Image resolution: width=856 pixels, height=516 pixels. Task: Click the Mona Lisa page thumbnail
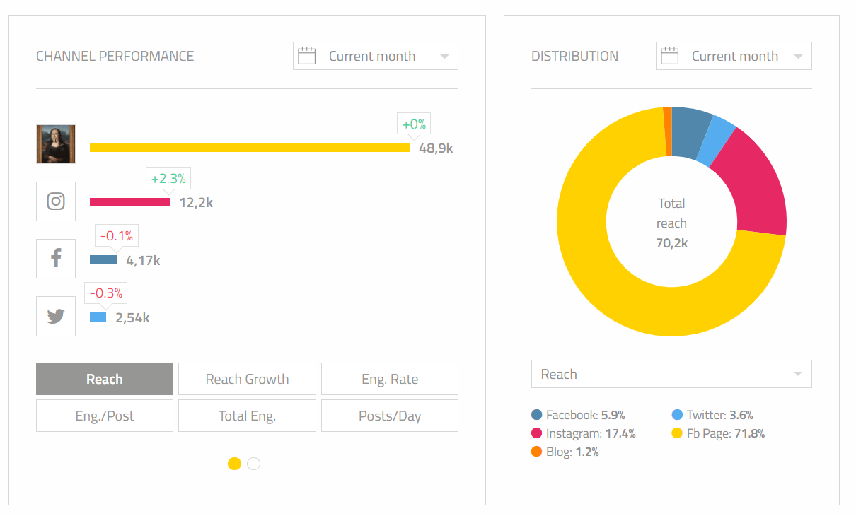point(56,144)
